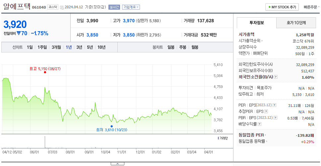Click the 최고 5,150 (06/27) chart label
The width and height of the screenshot is (321, 166).
click(45, 69)
